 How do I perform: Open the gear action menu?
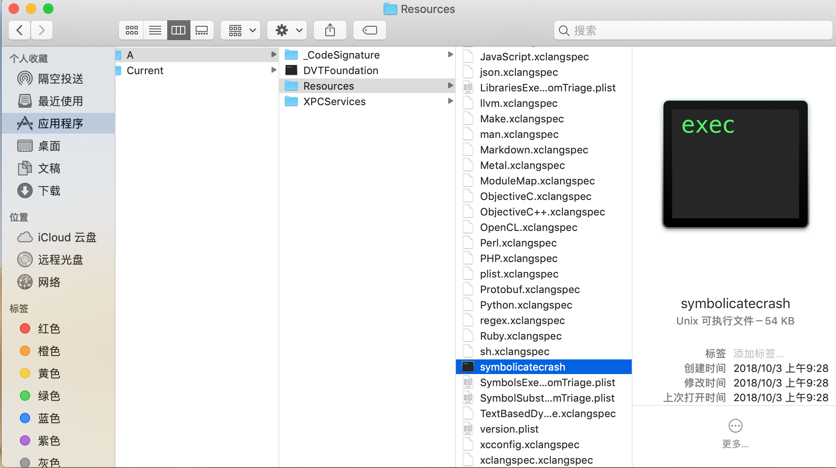tap(287, 30)
